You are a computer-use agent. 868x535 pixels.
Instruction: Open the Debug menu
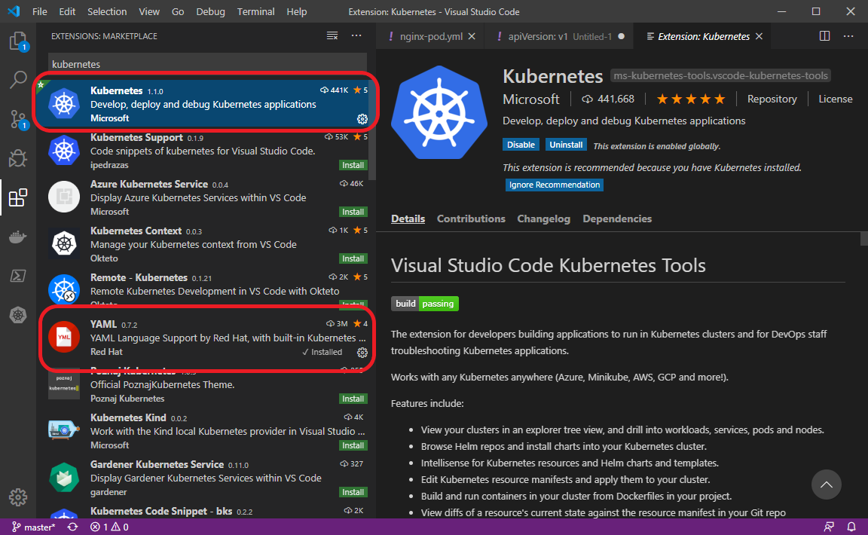tap(210, 11)
